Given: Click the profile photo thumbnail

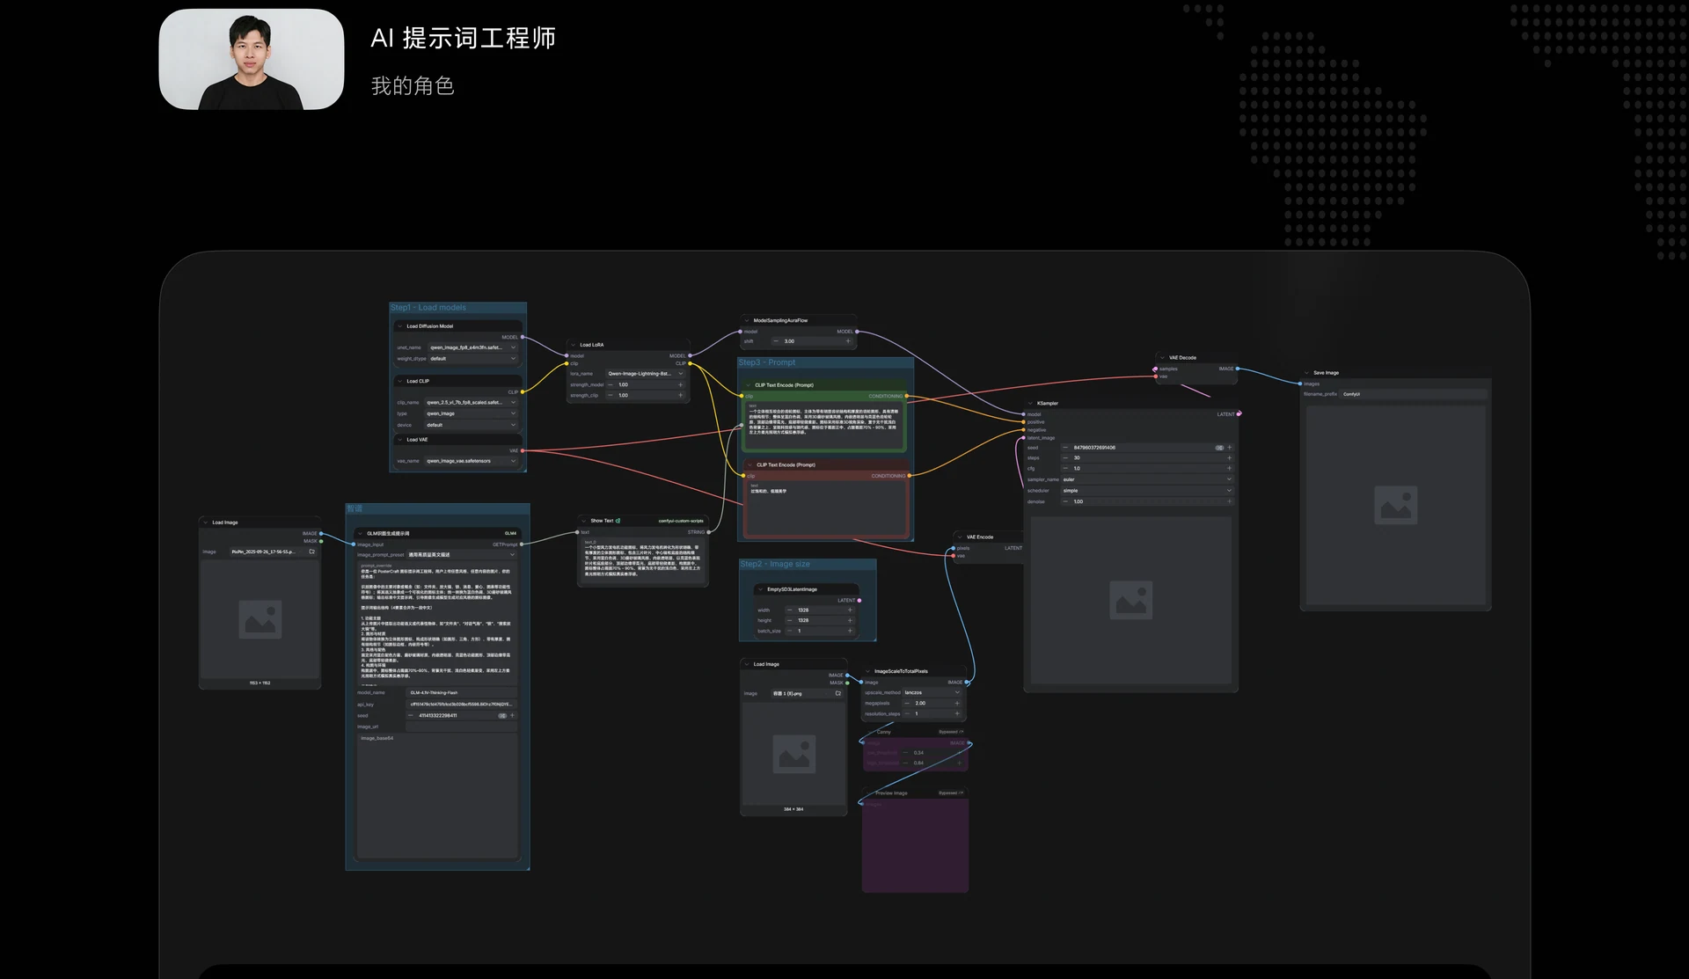Looking at the screenshot, I should [x=252, y=59].
